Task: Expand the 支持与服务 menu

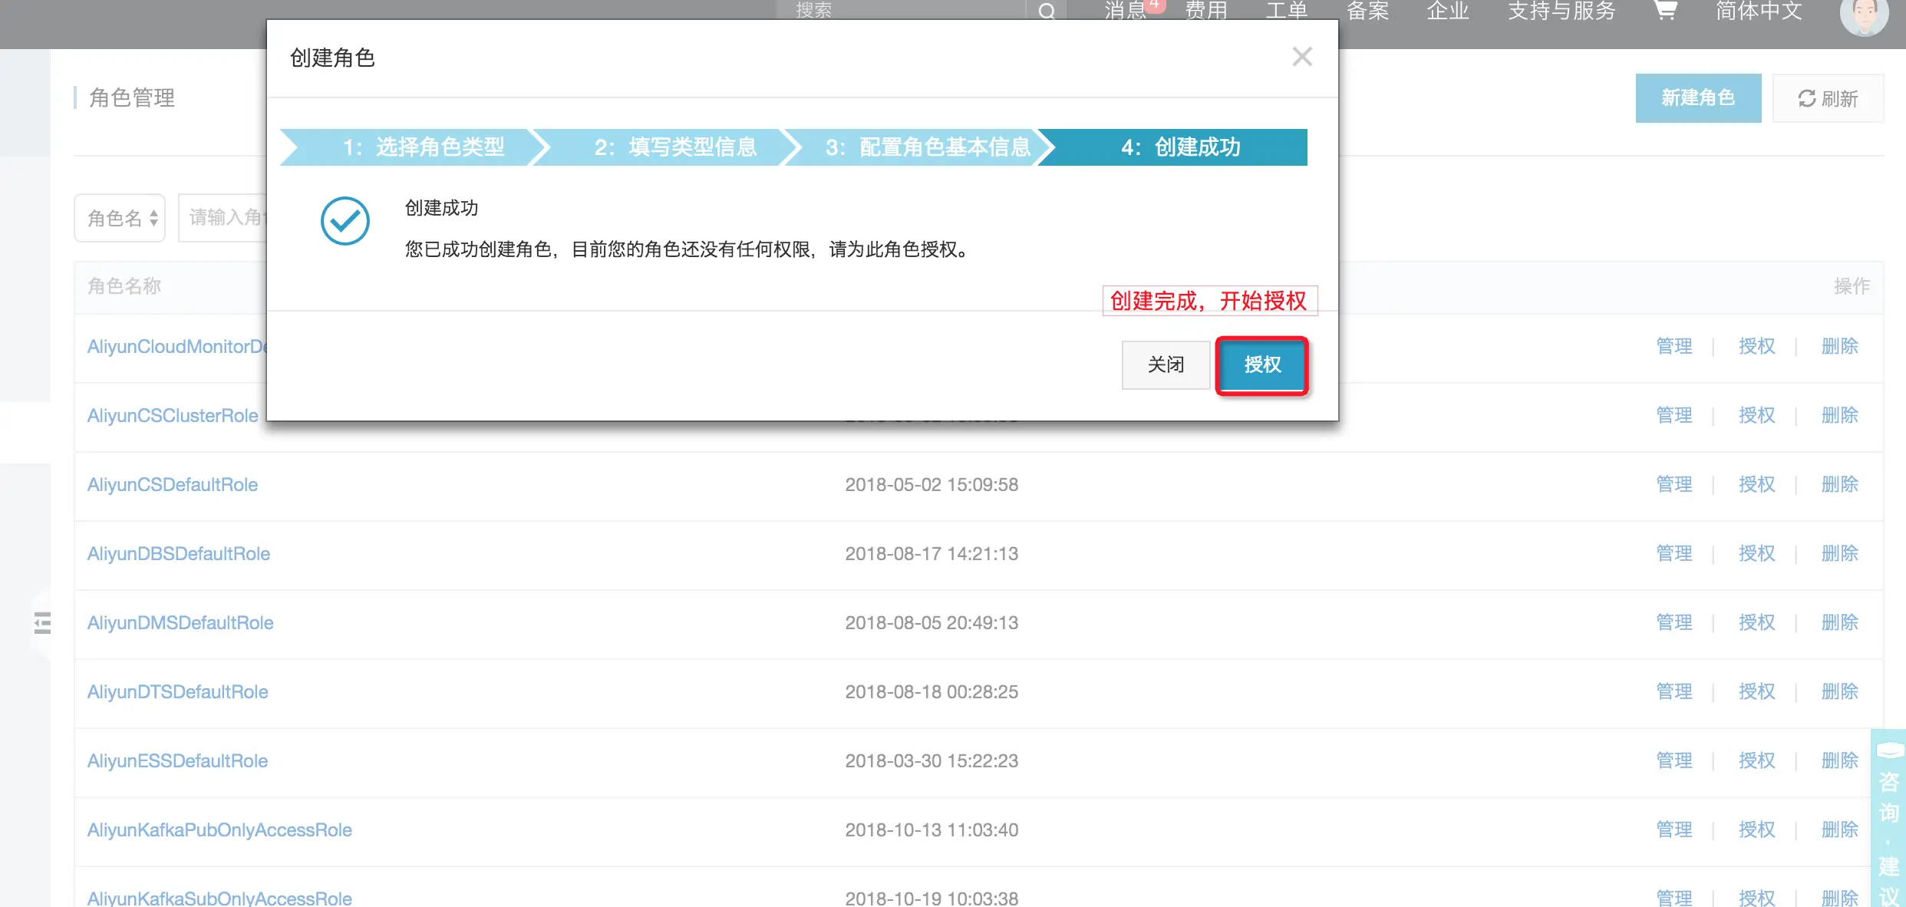Action: pos(1561,11)
